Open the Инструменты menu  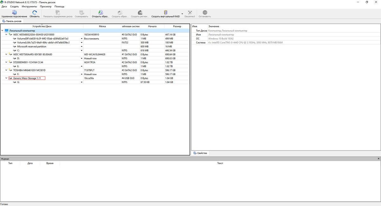coord(29,6)
